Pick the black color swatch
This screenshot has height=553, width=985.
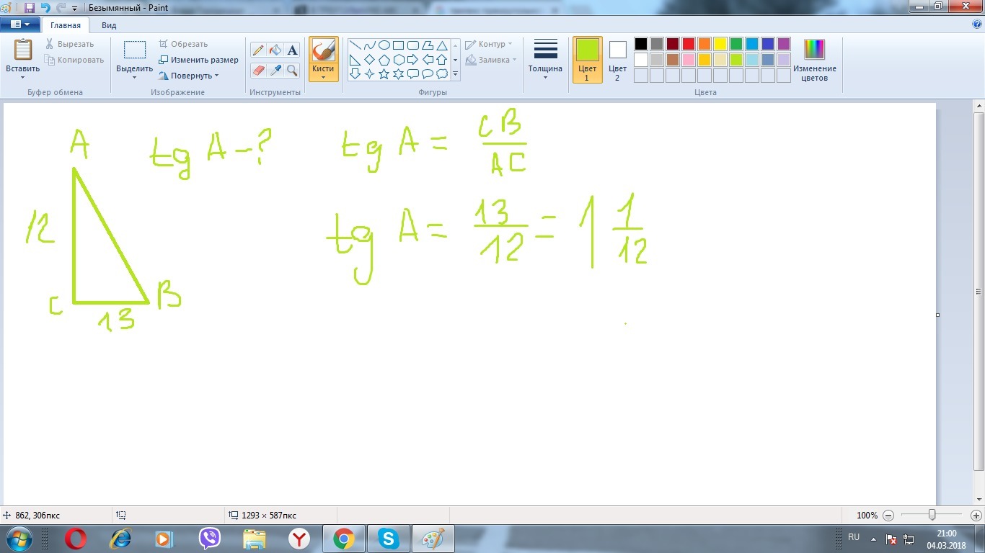641,44
